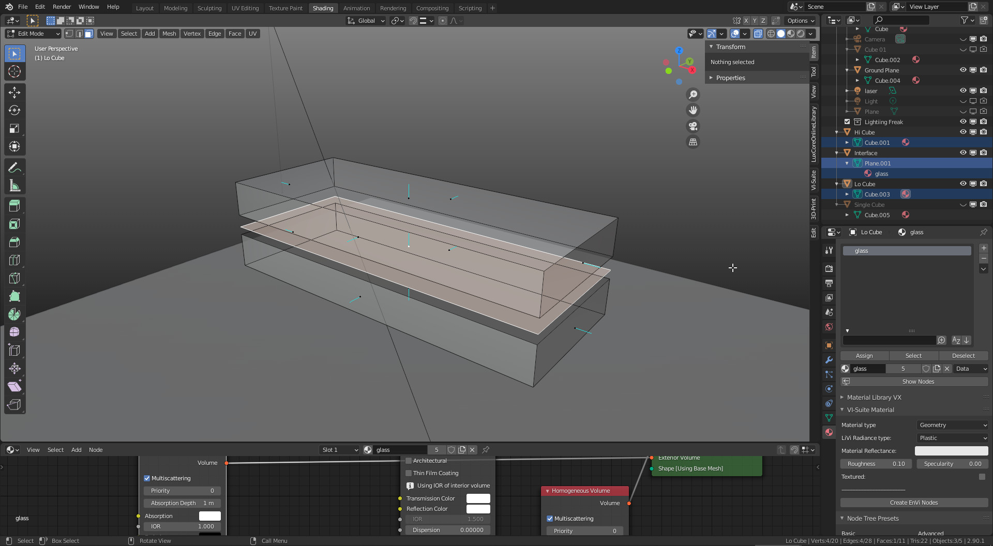This screenshot has height=546, width=993.
Task: Select the Move tool in the toolbar
Action: (x=14, y=92)
